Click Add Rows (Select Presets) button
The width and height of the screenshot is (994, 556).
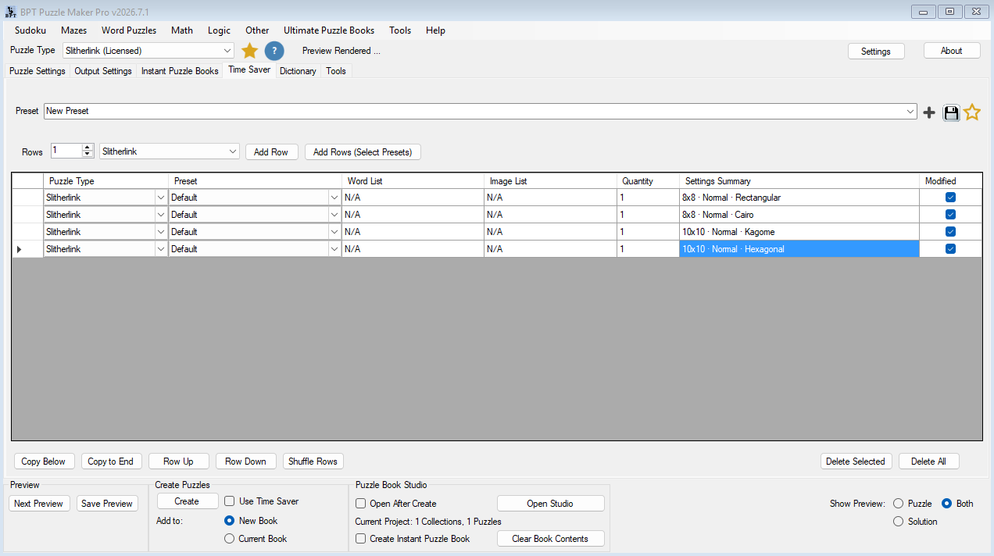pos(363,152)
